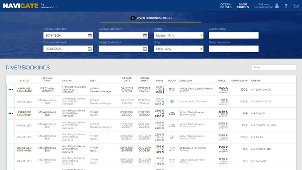Screen dimensions: 302x170
Task: Click the user profile icon
Action: [x=277, y=6]
